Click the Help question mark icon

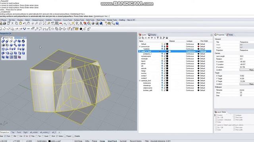click(x=117, y=24)
